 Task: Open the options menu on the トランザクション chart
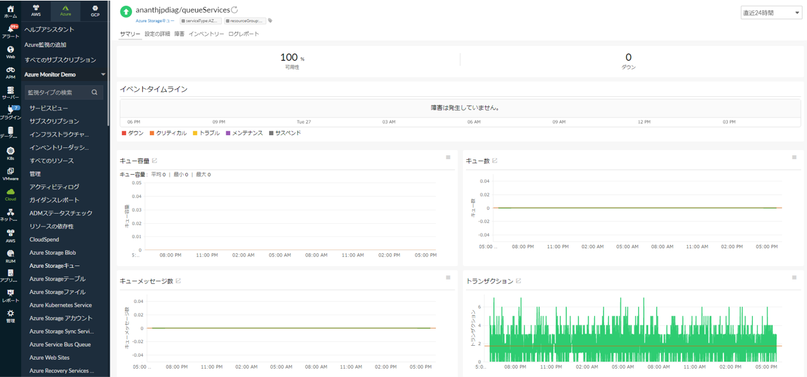click(x=794, y=277)
